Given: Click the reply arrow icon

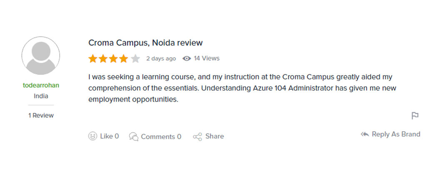Looking at the screenshot, I should click(365, 134).
